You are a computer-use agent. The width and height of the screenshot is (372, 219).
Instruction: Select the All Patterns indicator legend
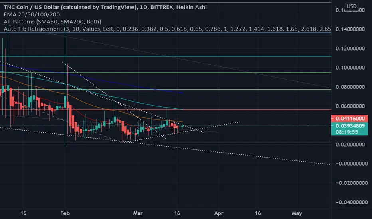pos(52,22)
